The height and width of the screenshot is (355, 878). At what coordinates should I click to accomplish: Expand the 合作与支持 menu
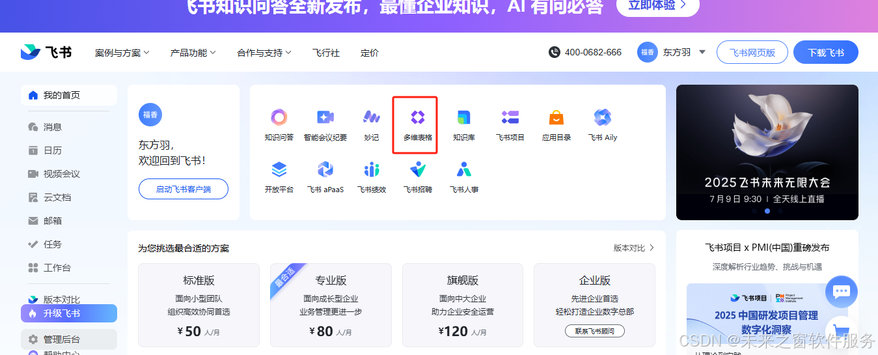264,53
